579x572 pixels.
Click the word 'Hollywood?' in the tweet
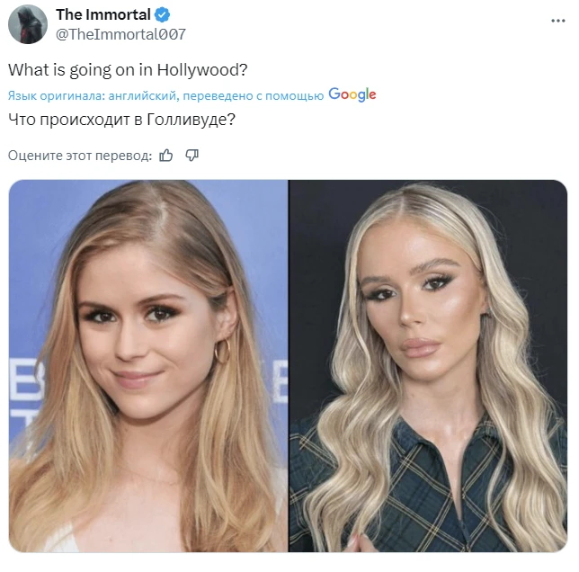[202, 70]
